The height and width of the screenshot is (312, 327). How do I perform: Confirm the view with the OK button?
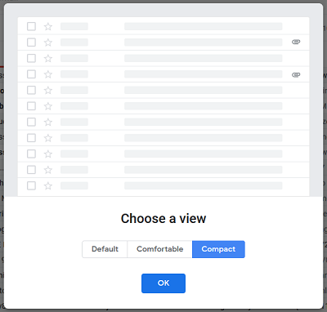163,283
